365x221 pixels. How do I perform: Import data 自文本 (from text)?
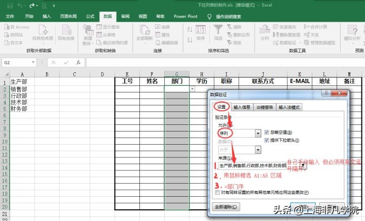click(14, 42)
